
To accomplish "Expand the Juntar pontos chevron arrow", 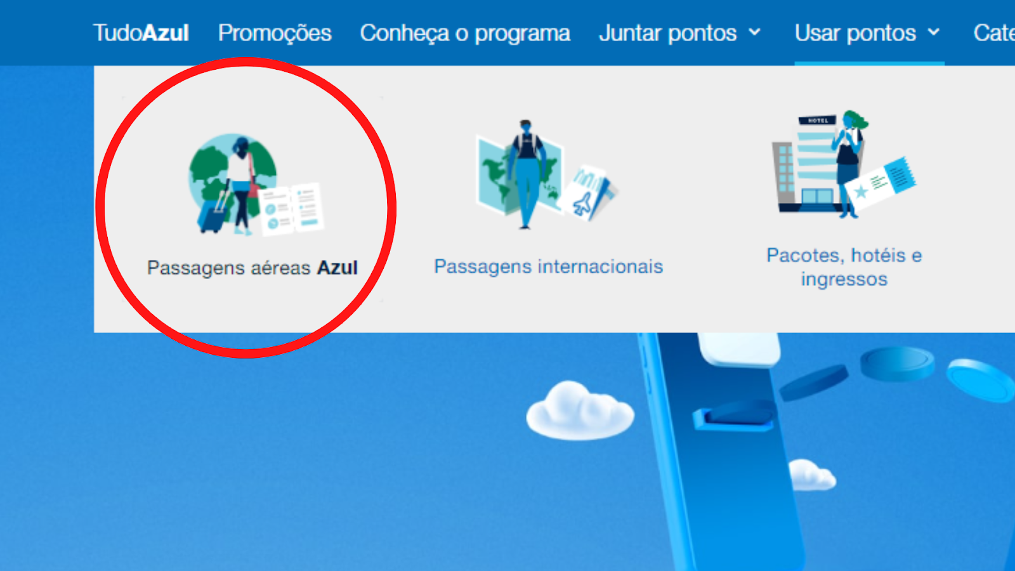I will click(754, 32).
